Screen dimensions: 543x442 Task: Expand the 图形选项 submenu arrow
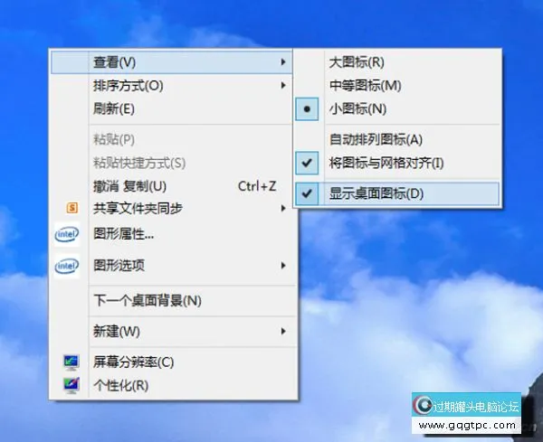click(283, 266)
